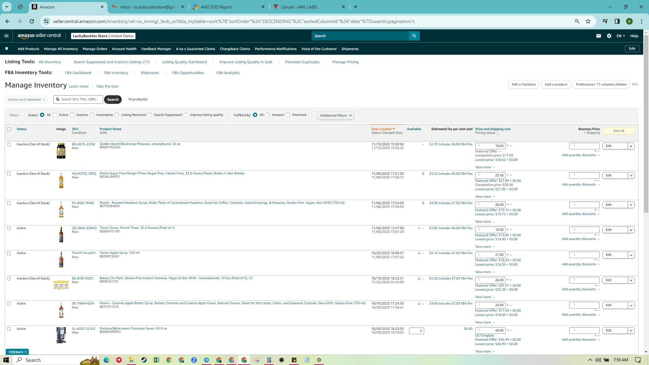Open the Chrome profile avatar B
Screen dimensions: 649x365
pyautogui.click(x=629, y=21)
